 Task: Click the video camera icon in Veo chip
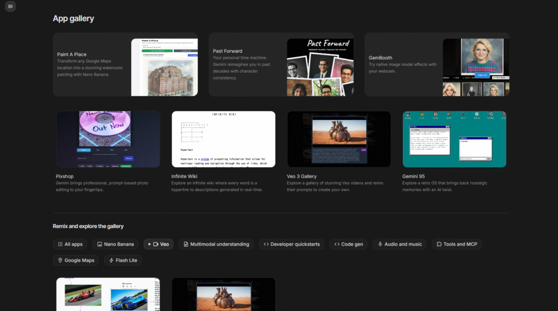(x=156, y=245)
